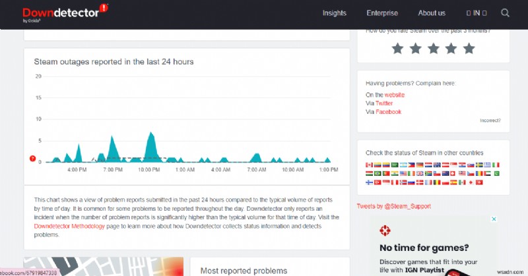Click the outage map thumbnail
The width and height of the screenshot is (528, 276).
(104, 267)
